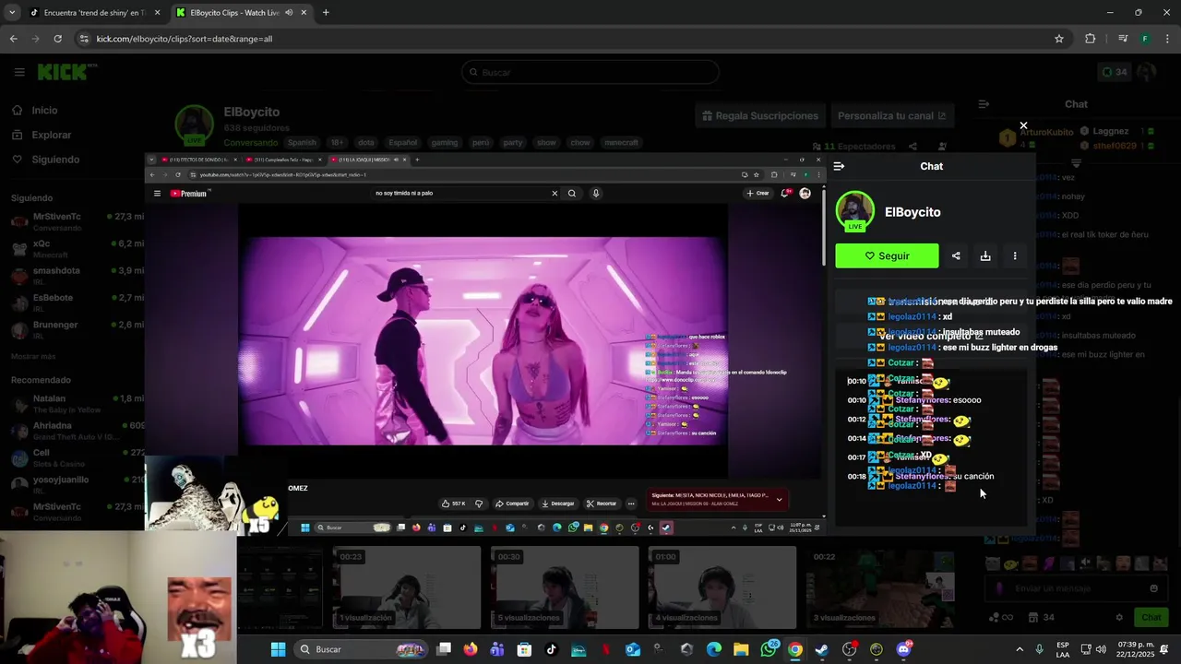Go forward in browser history
1181x664 pixels.
[x=35, y=39]
